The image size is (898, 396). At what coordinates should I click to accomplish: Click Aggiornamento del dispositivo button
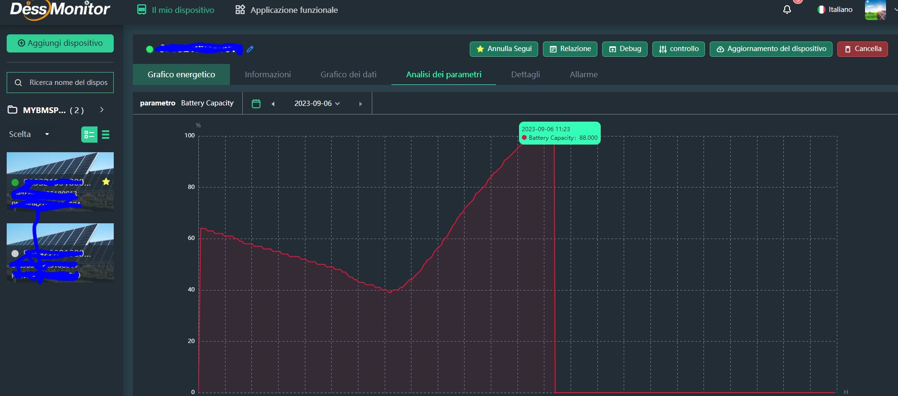[x=771, y=49]
